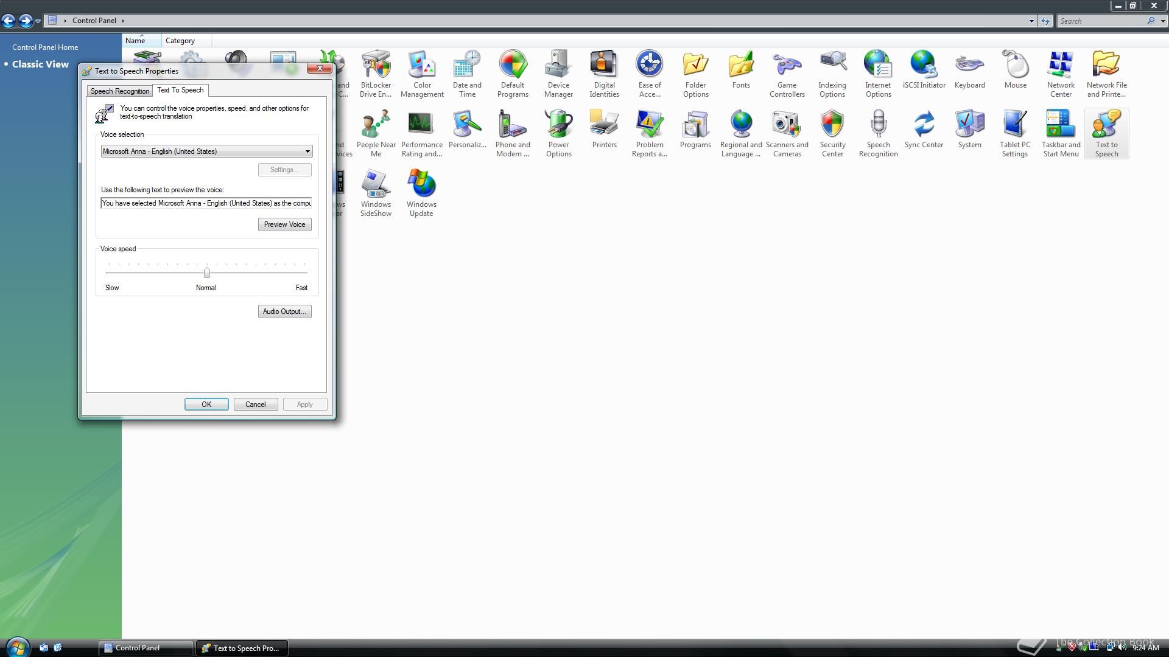Open recent pages dropdown beside Forward button

pyautogui.click(x=38, y=21)
